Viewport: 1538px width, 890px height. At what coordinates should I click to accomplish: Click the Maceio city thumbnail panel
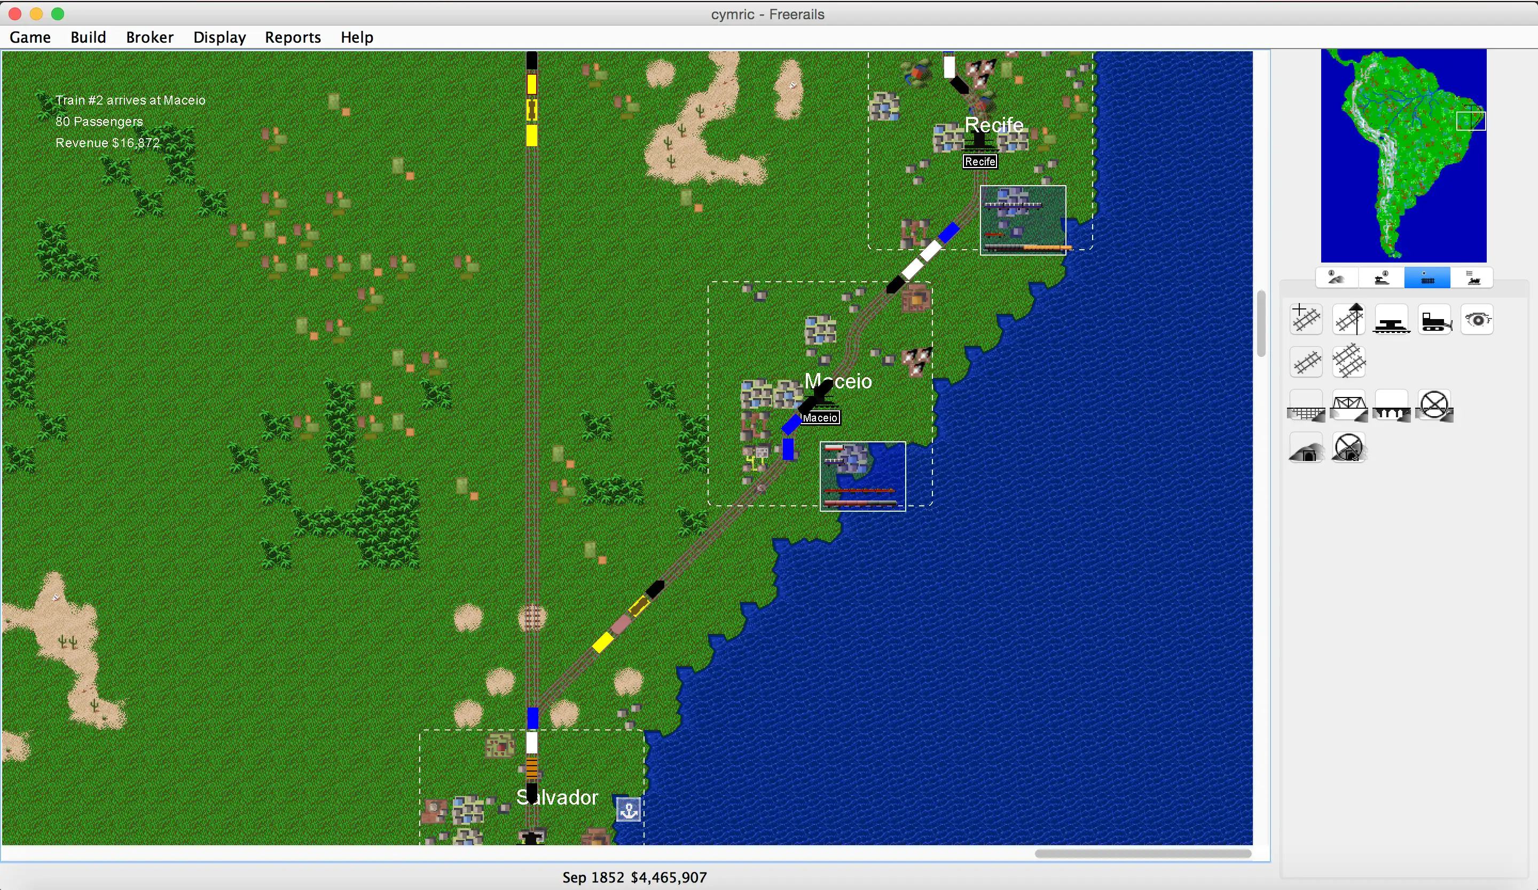(864, 476)
